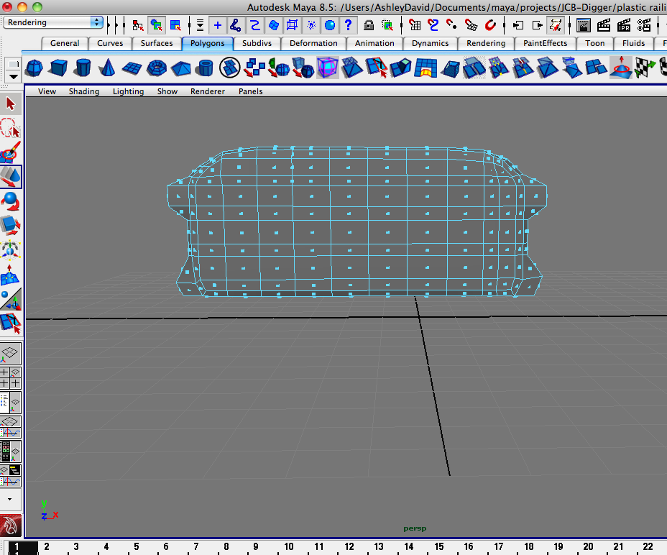Create a polygon pipe from shelf
Viewport: 667px width, 555px height.
(x=206, y=68)
